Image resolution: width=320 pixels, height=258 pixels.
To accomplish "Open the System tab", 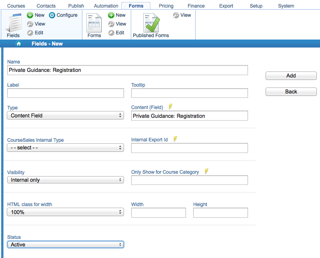I will coord(286,6).
